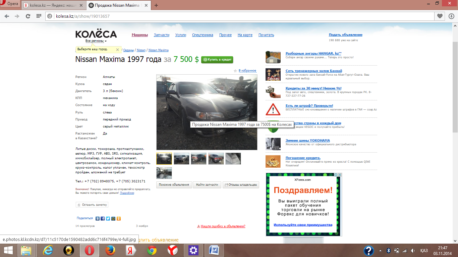This screenshot has height=257, width=458.
Task: Open 'Запчасти' navigation section
Action: click(162, 35)
